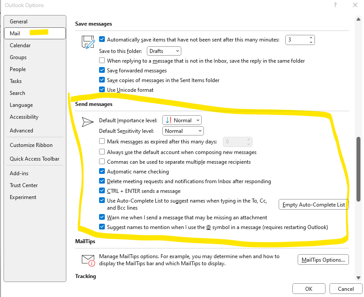Click Cancel to discard changes
This screenshot has width=364, height=297.
[x=346, y=289]
